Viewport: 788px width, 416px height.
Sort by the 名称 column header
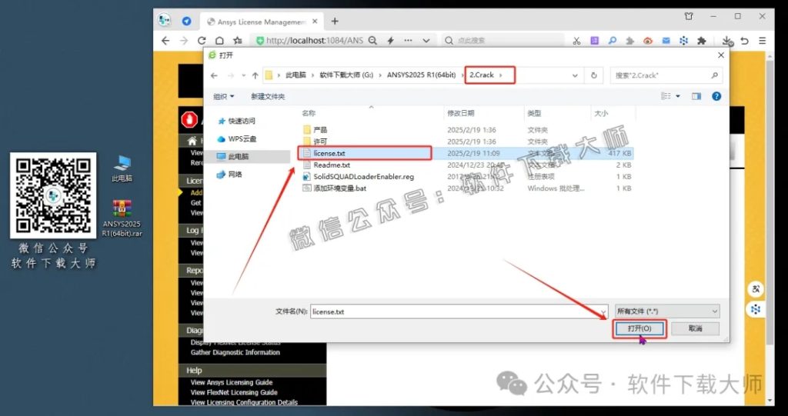309,114
